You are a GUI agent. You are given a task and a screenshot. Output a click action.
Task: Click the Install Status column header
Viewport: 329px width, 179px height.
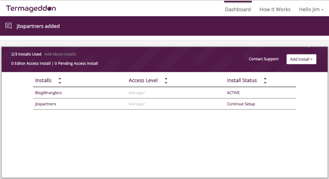[242, 81]
